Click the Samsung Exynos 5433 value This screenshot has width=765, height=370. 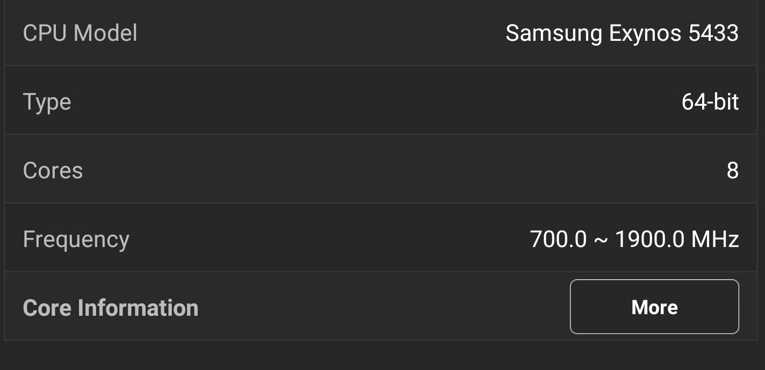tap(622, 34)
